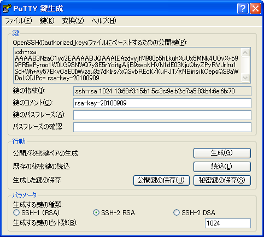Click the 鍵のコメント field with rsa-key-20100909

[x=162, y=103]
